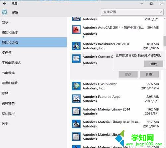
Task: Select the Autodesk DWF Viewer icon
Action: (x=76, y=86)
